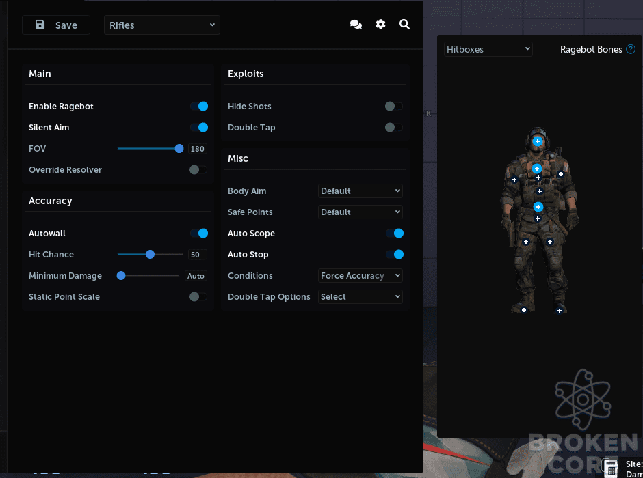Turn on the Double Tap toggle
643x478 pixels.
(394, 128)
